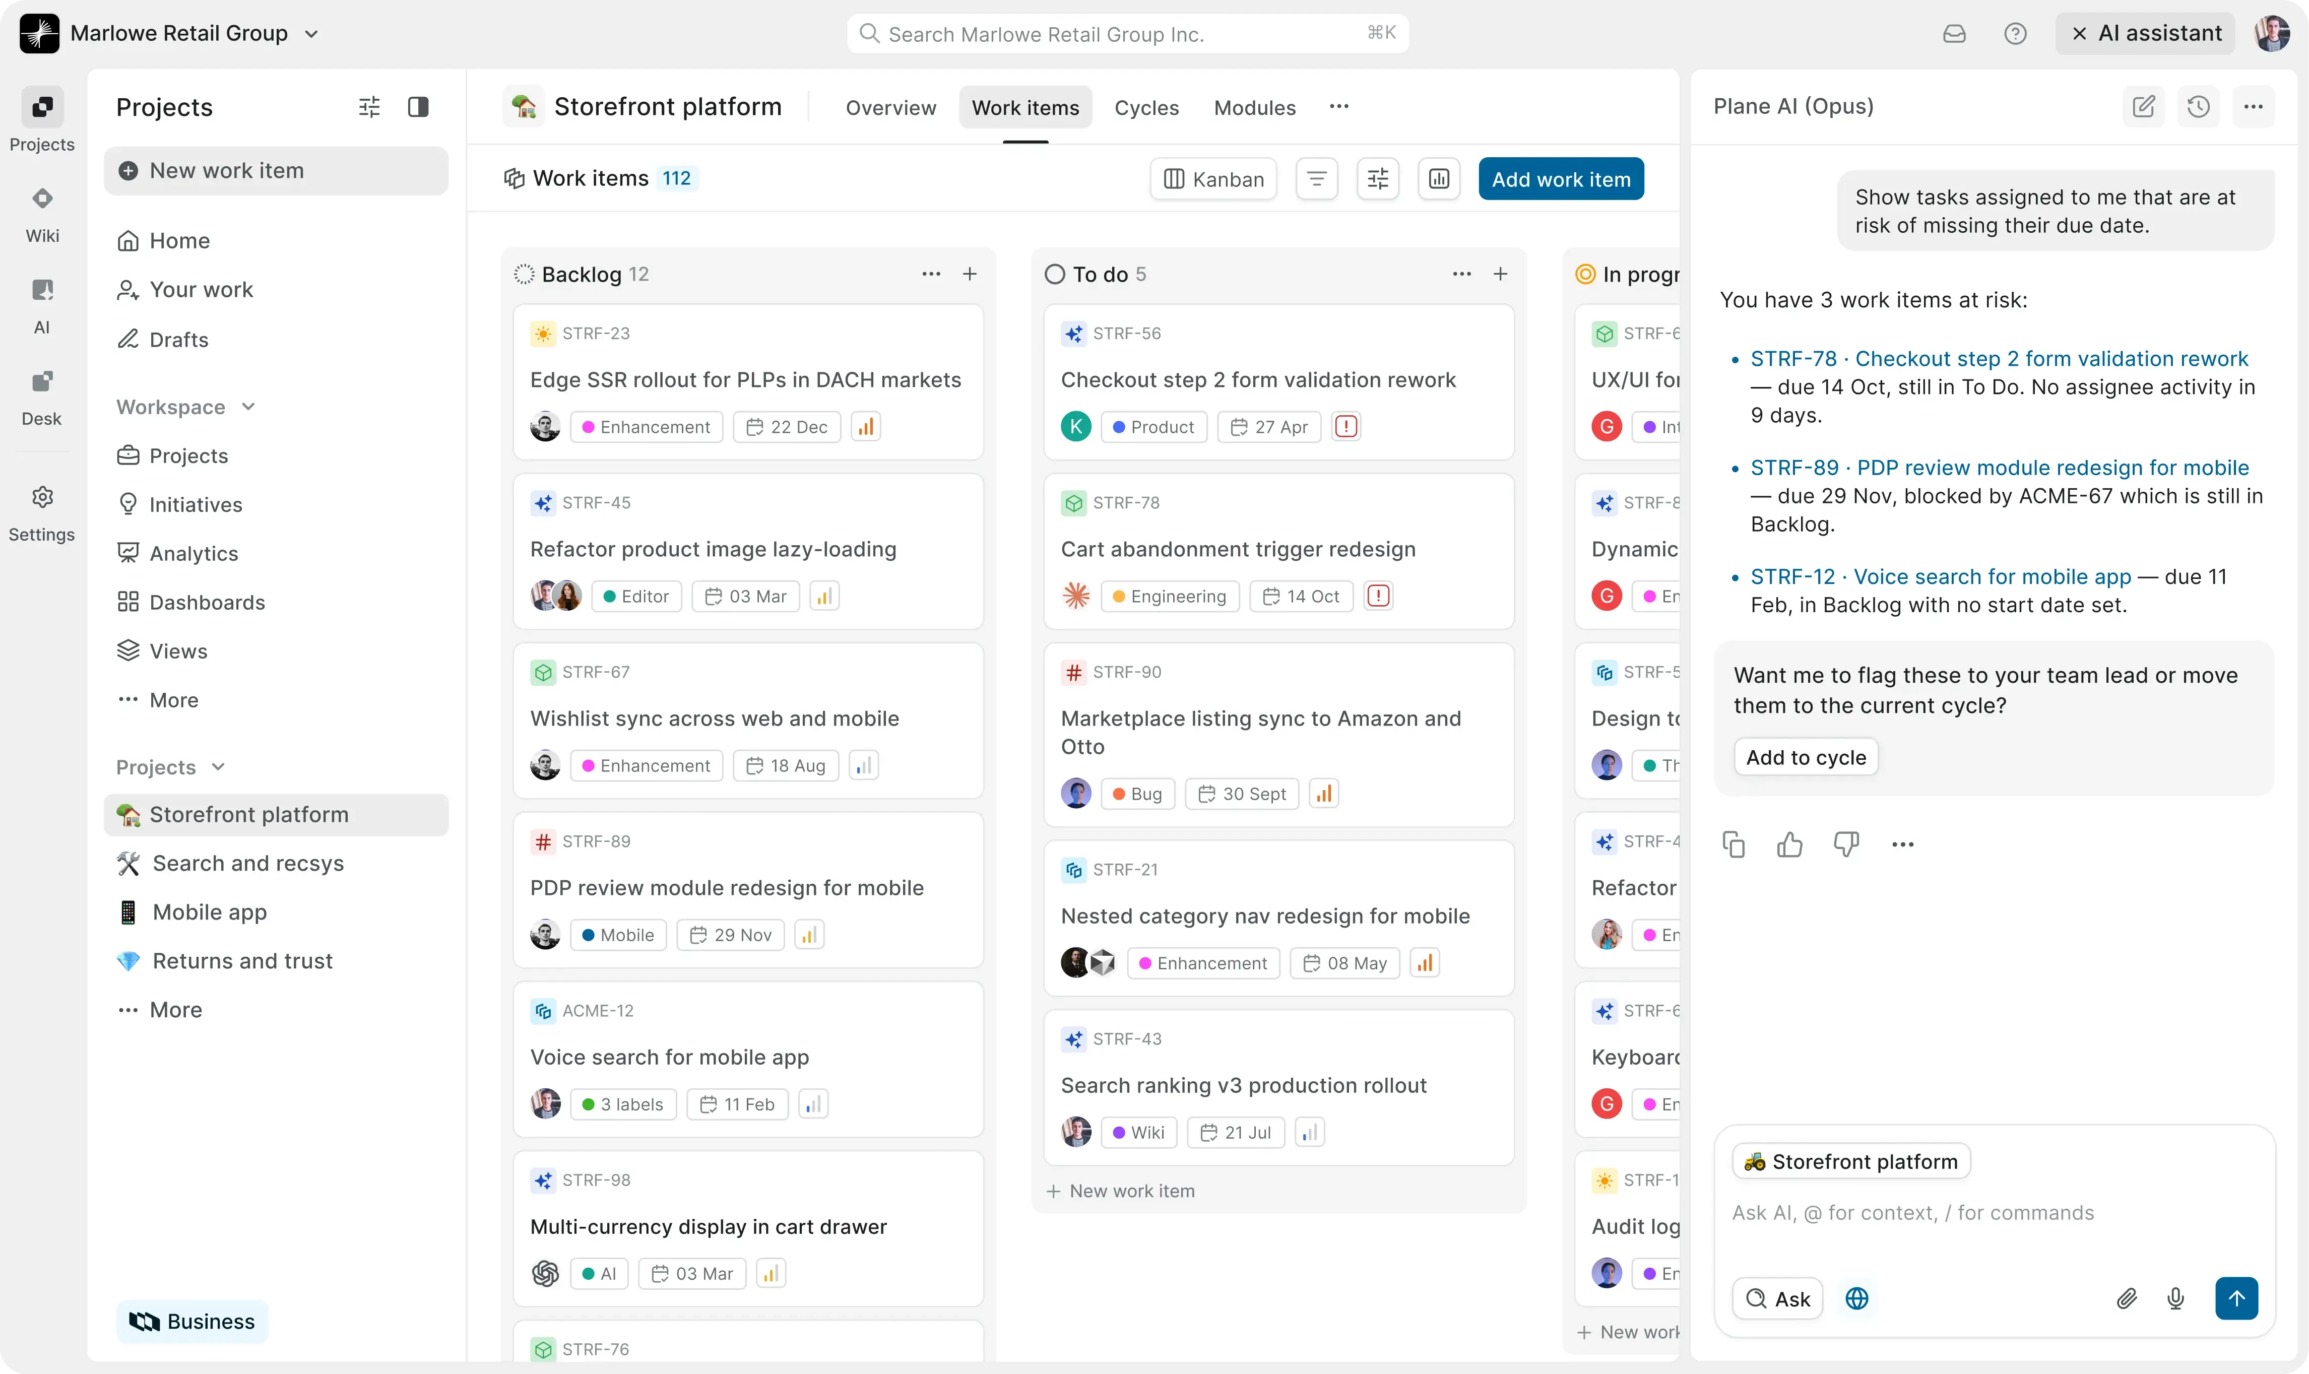The width and height of the screenshot is (2309, 1374).
Task: Open the help question mark icon
Action: pos(2015,34)
